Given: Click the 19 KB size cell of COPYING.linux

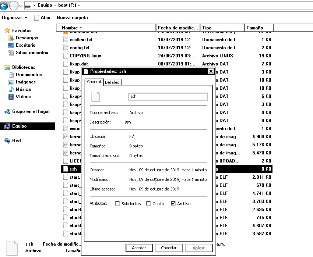Looking at the screenshot, I should pos(265,56).
